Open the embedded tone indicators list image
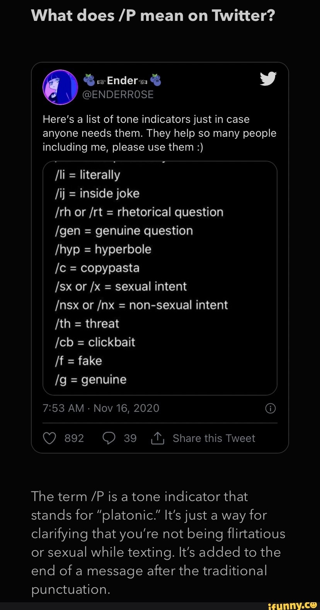This screenshot has width=320, height=610. point(160,277)
